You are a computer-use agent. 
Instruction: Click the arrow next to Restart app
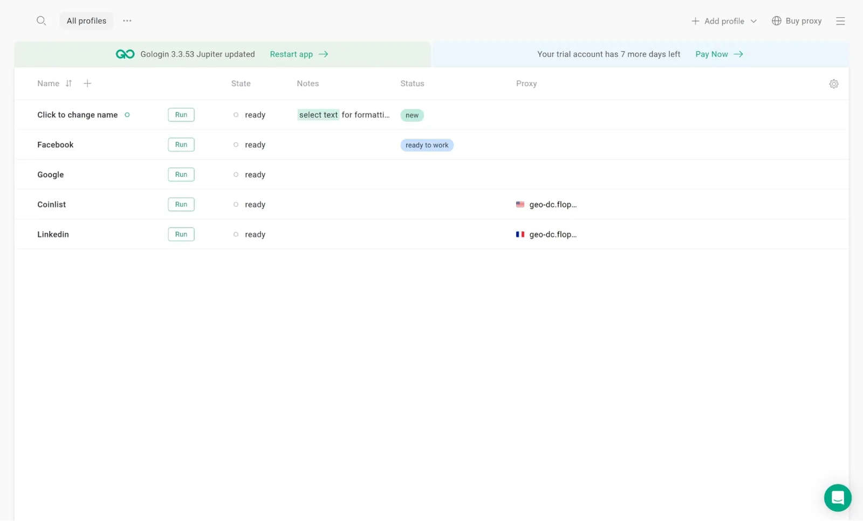(323, 54)
